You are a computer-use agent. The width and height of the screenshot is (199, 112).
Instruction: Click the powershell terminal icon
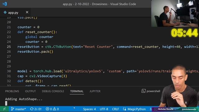pyautogui.click(x=143, y=91)
